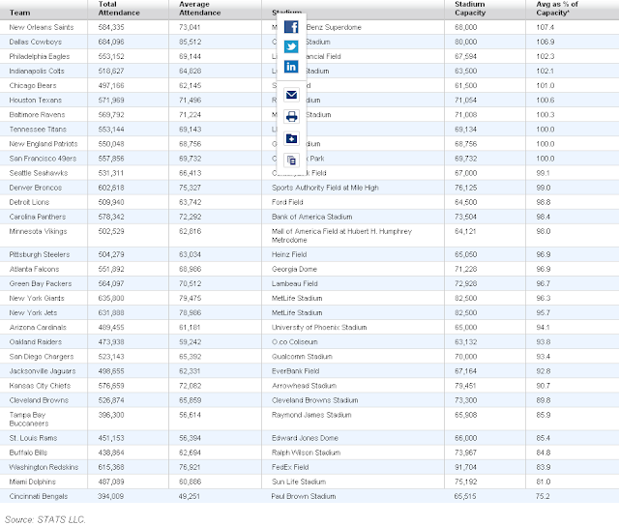Image resolution: width=619 pixels, height=526 pixels.
Task: Share on LinkedIn
Action: pyautogui.click(x=291, y=72)
